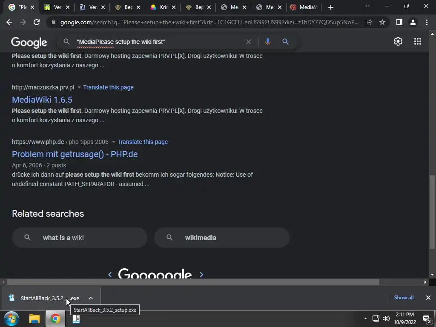Search by voice microphone

267,42
